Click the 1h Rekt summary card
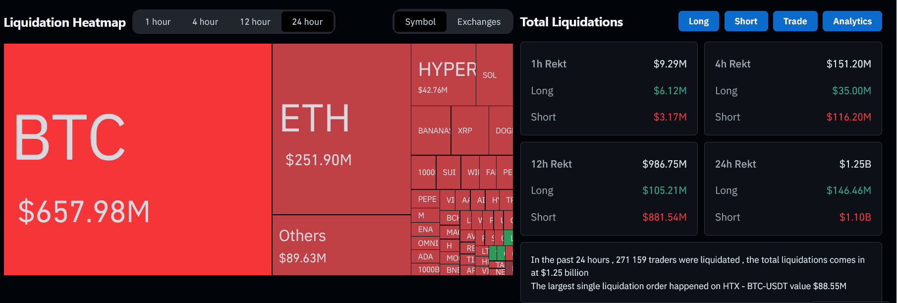The width and height of the screenshot is (897, 303). pos(609,88)
